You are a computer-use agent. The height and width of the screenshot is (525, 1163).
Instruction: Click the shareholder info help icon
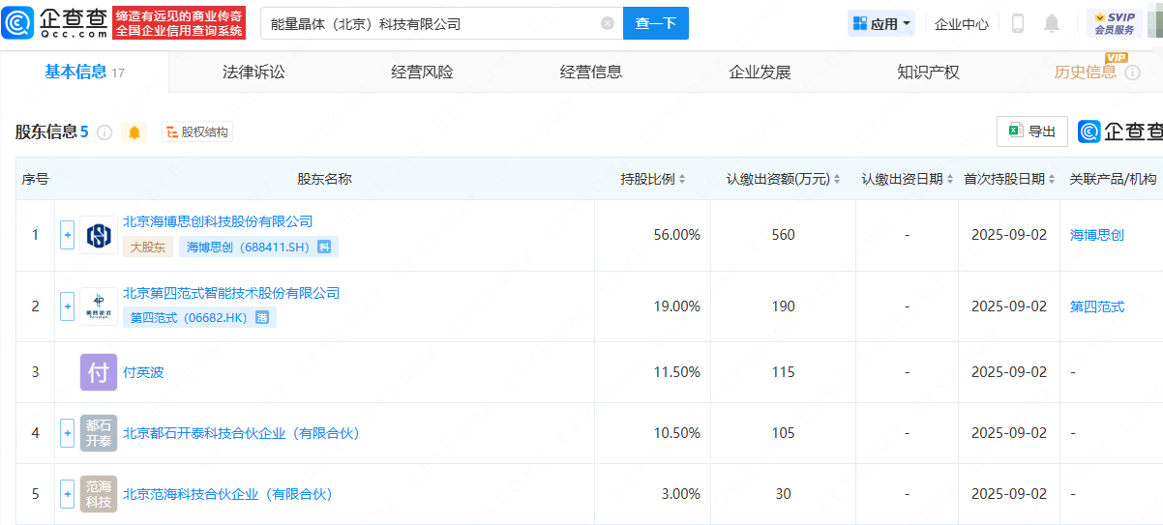[104, 132]
